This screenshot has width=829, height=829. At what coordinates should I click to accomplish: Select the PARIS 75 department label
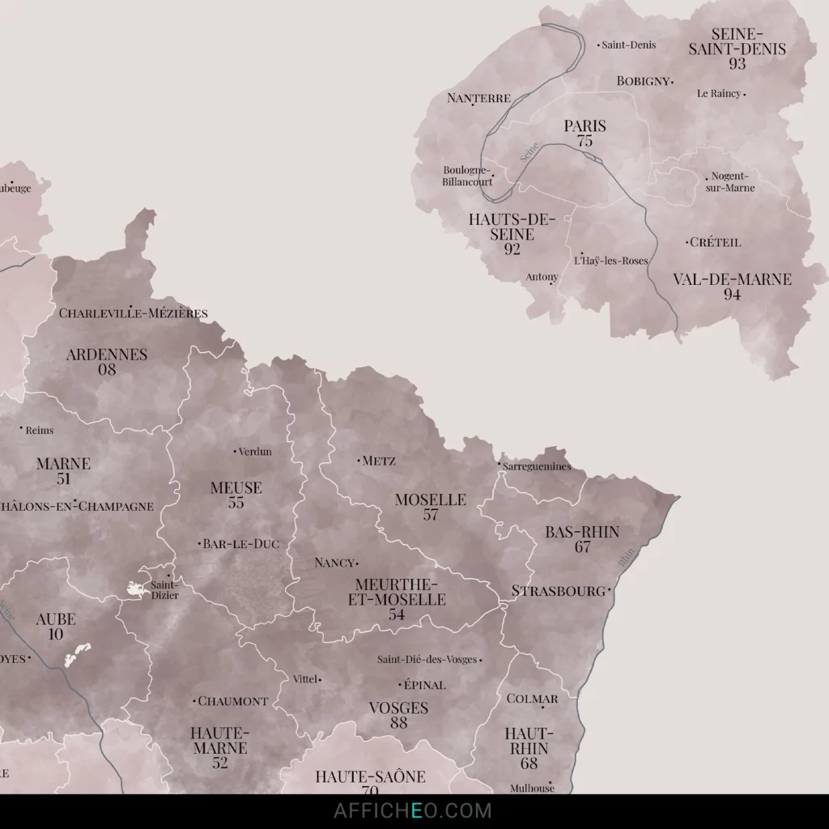[x=586, y=133]
